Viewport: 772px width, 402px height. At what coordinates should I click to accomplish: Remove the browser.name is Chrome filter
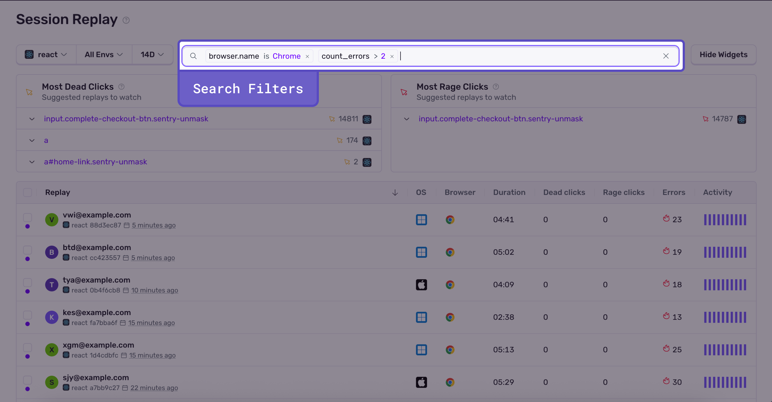tap(307, 56)
